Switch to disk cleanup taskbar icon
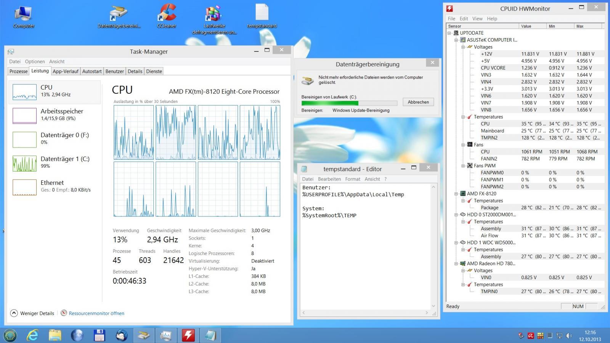This screenshot has height=343, width=610. 144,335
